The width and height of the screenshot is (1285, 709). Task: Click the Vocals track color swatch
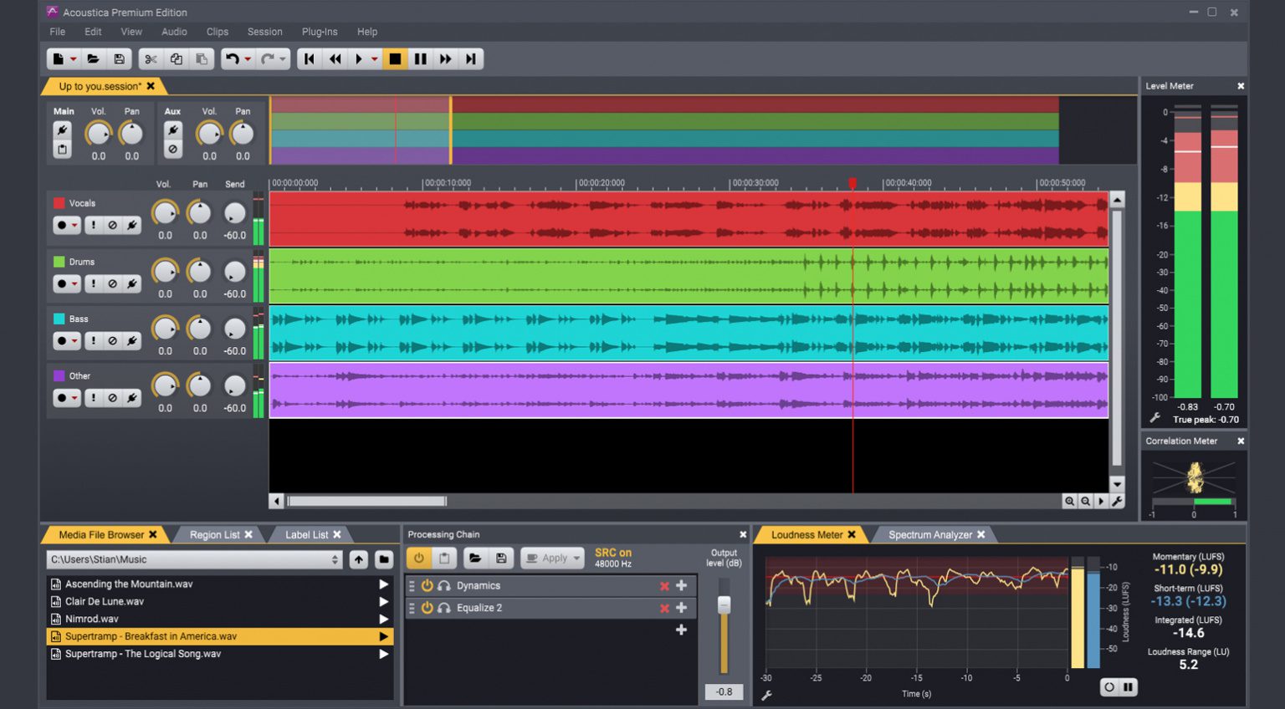click(x=59, y=203)
